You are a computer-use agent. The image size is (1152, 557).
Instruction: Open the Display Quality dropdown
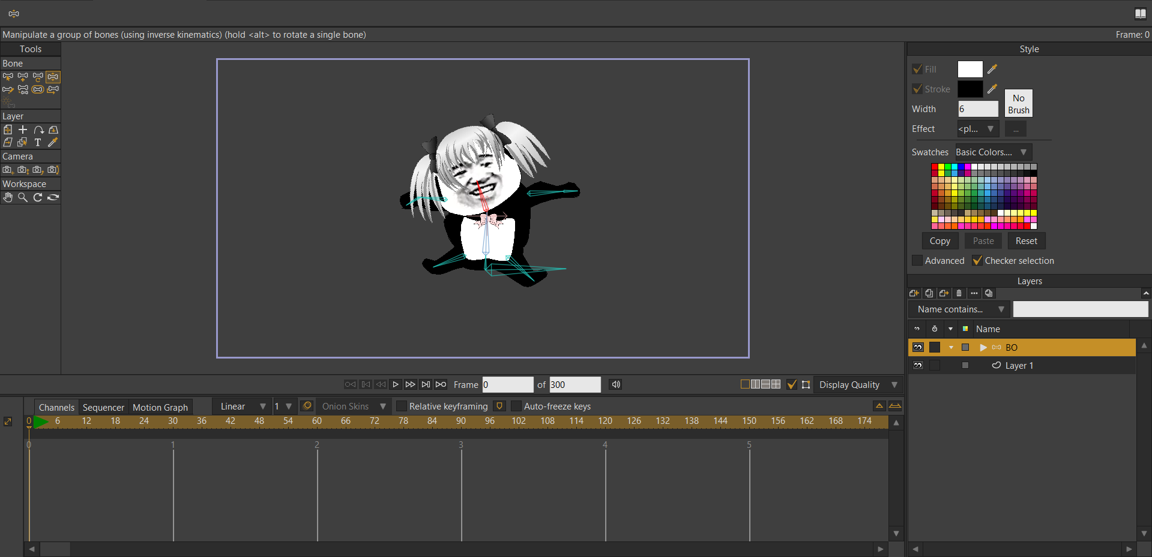858,385
